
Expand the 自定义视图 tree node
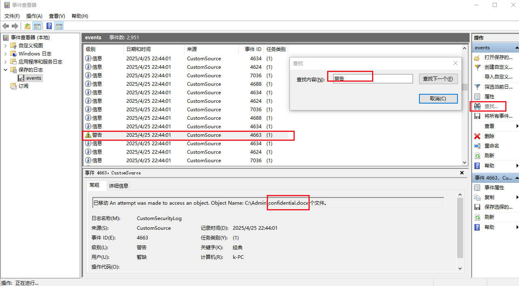click(x=6, y=46)
